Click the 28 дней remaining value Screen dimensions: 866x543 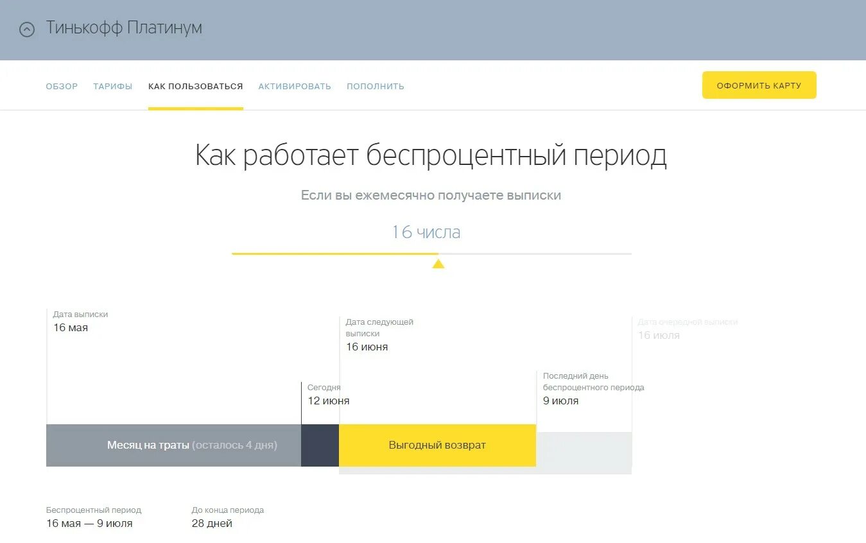pos(212,524)
